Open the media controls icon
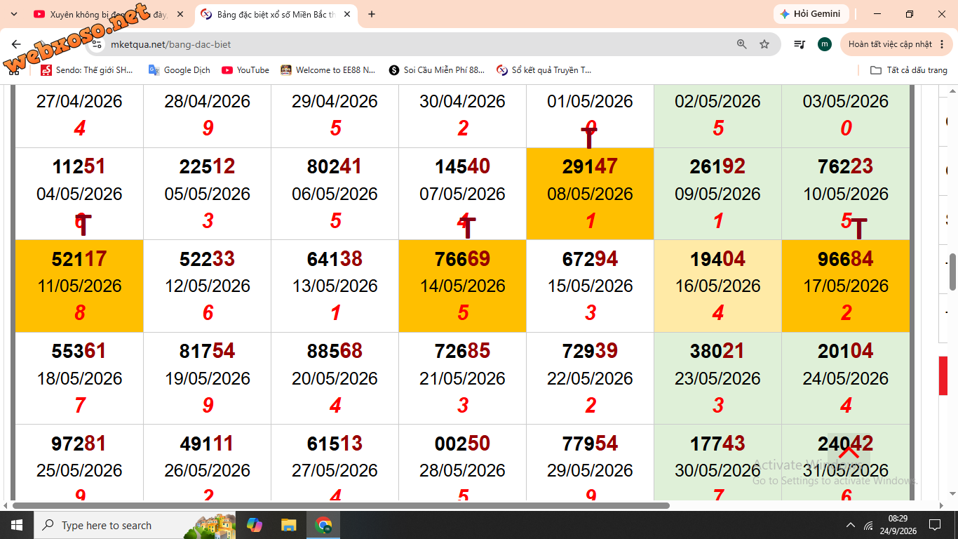The width and height of the screenshot is (958, 539). point(800,44)
